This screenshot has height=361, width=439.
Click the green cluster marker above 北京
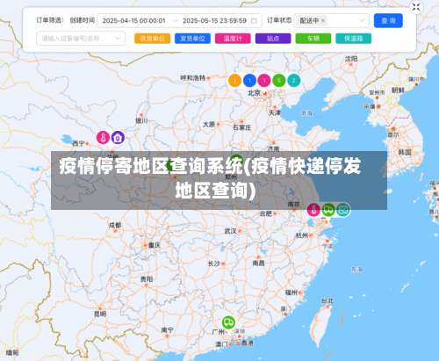pyautogui.click(x=279, y=81)
